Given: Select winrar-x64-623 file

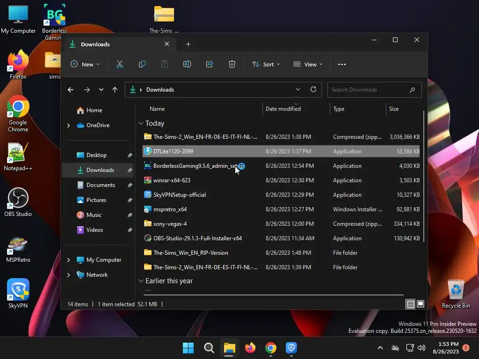Looking at the screenshot, I should [x=281, y=180].
